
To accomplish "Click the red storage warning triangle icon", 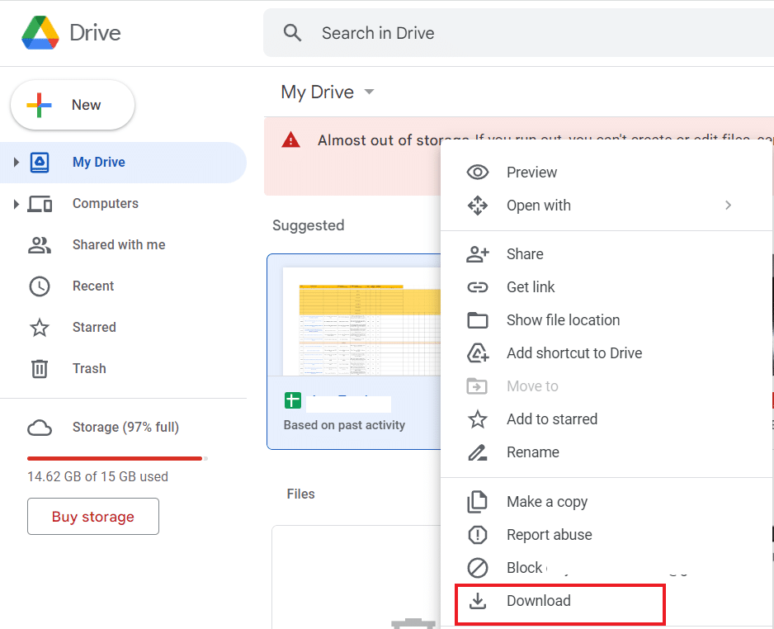I will point(290,140).
